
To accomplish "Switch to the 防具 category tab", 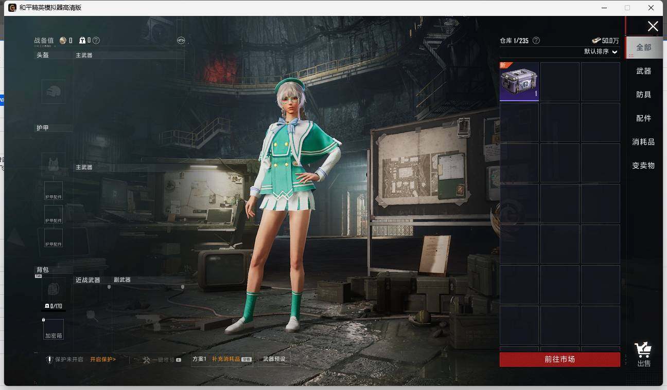I will coord(644,95).
